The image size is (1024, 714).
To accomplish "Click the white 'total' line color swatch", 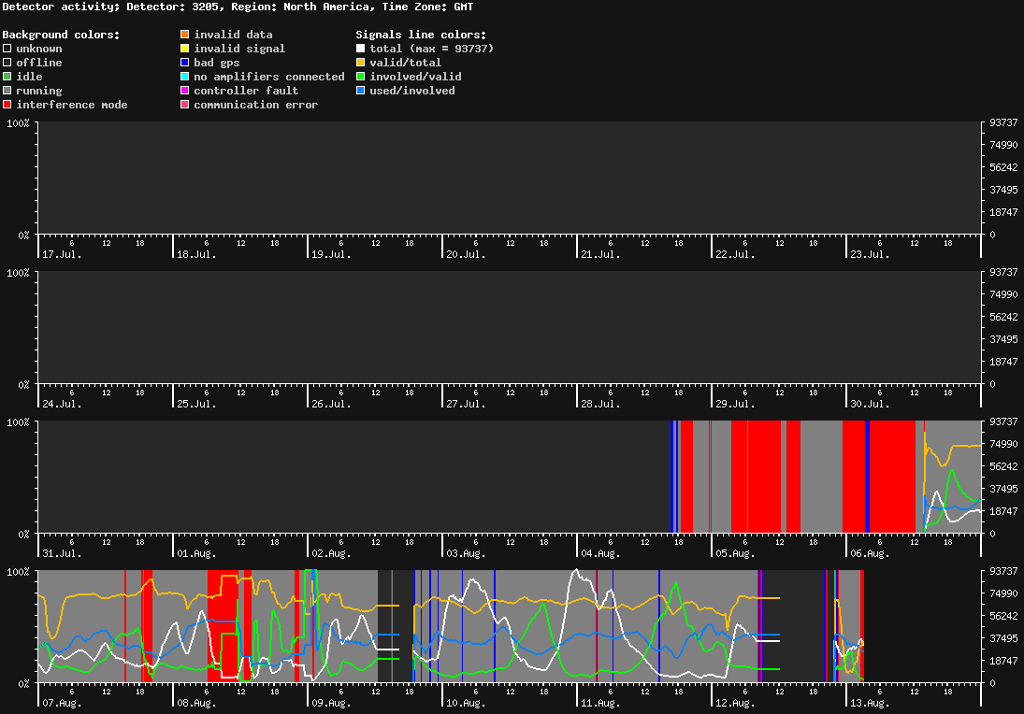I will (360, 49).
